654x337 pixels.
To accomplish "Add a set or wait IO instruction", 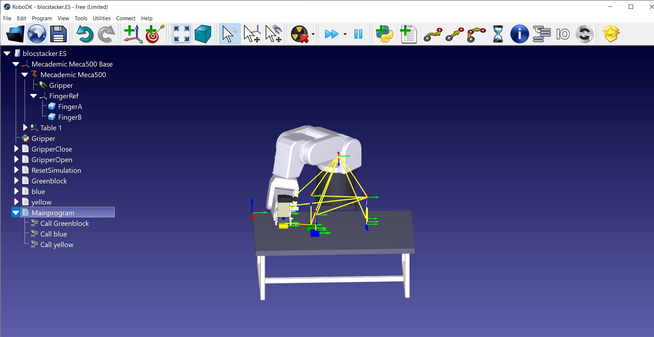I will pos(563,34).
